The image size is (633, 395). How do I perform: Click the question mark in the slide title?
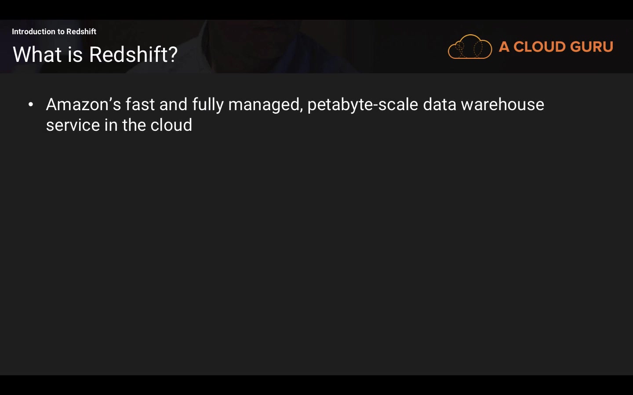pos(173,54)
